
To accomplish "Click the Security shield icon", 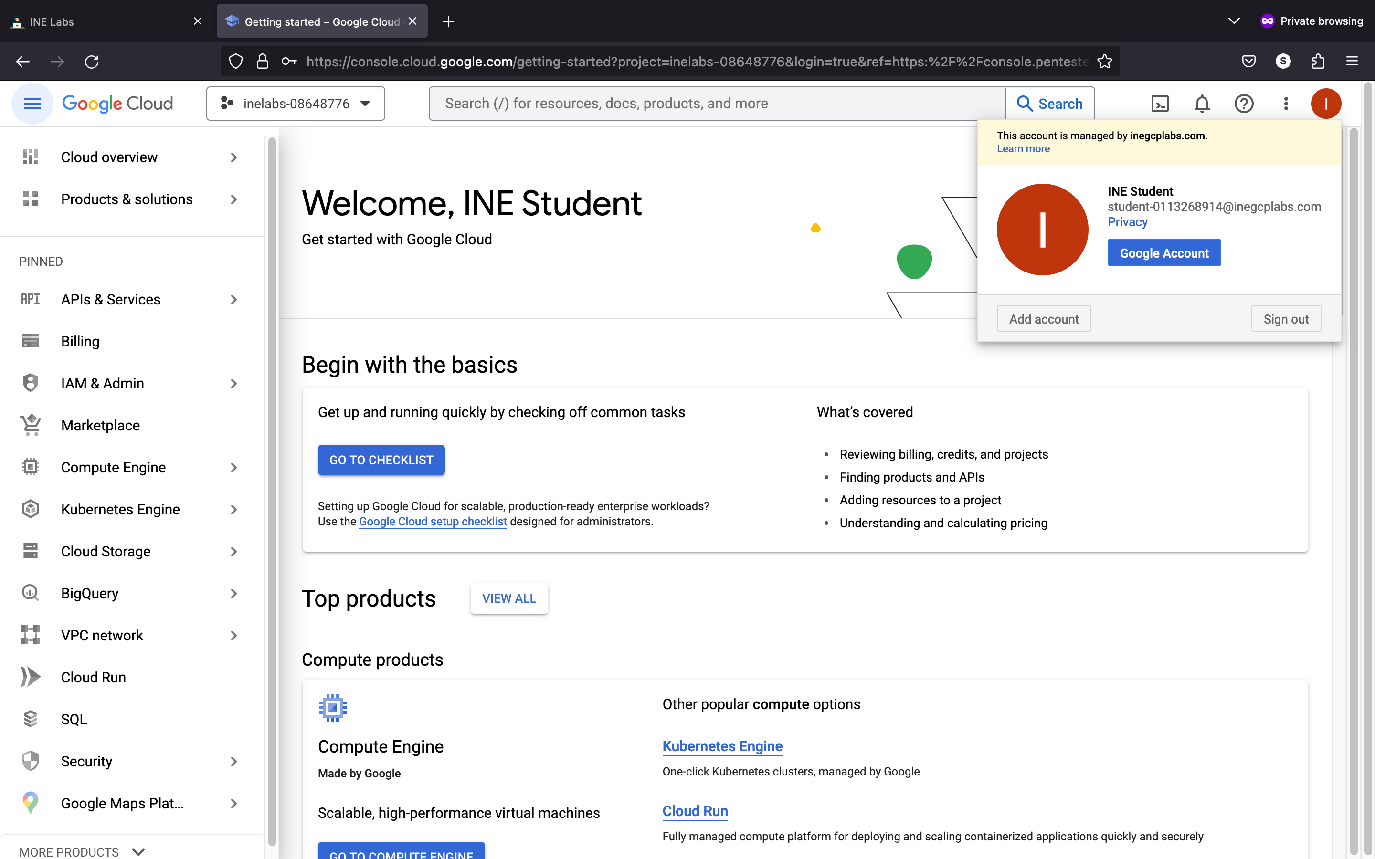I will pyautogui.click(x=30, y=761).
